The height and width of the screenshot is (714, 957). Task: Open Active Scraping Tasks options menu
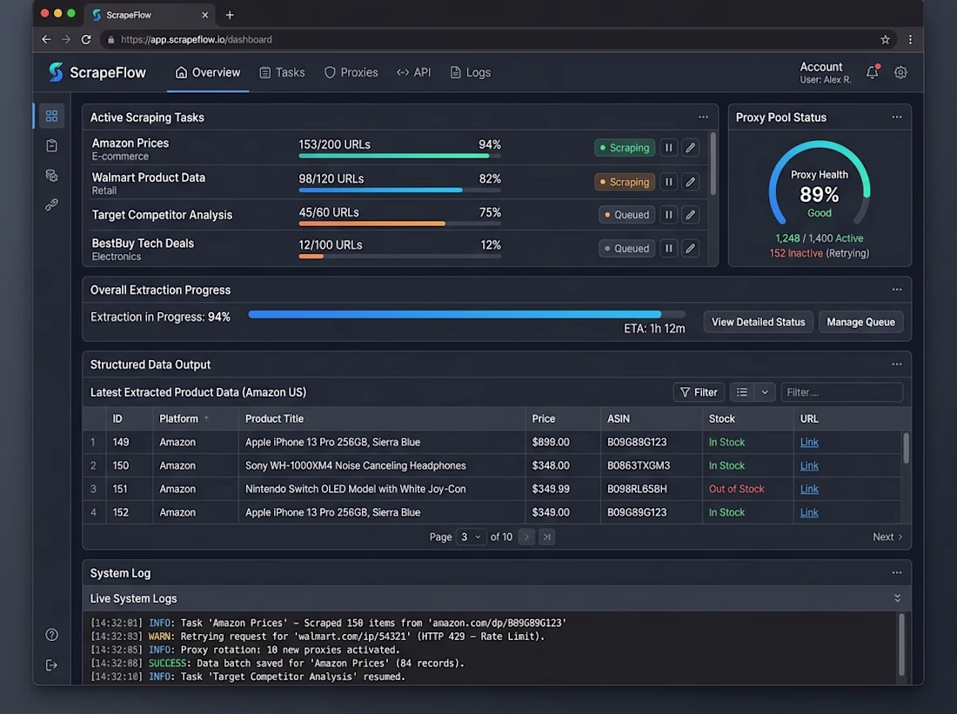pyautogui.click(x=703, y=117)
